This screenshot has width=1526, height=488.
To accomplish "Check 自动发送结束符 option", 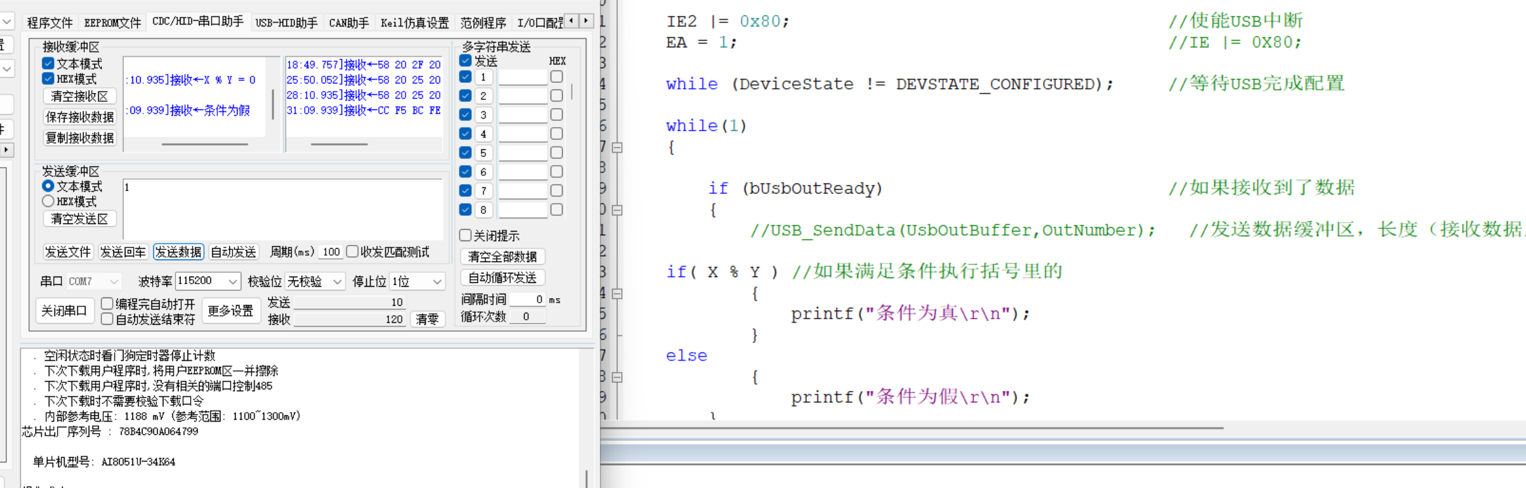I will tap(107, 319).
